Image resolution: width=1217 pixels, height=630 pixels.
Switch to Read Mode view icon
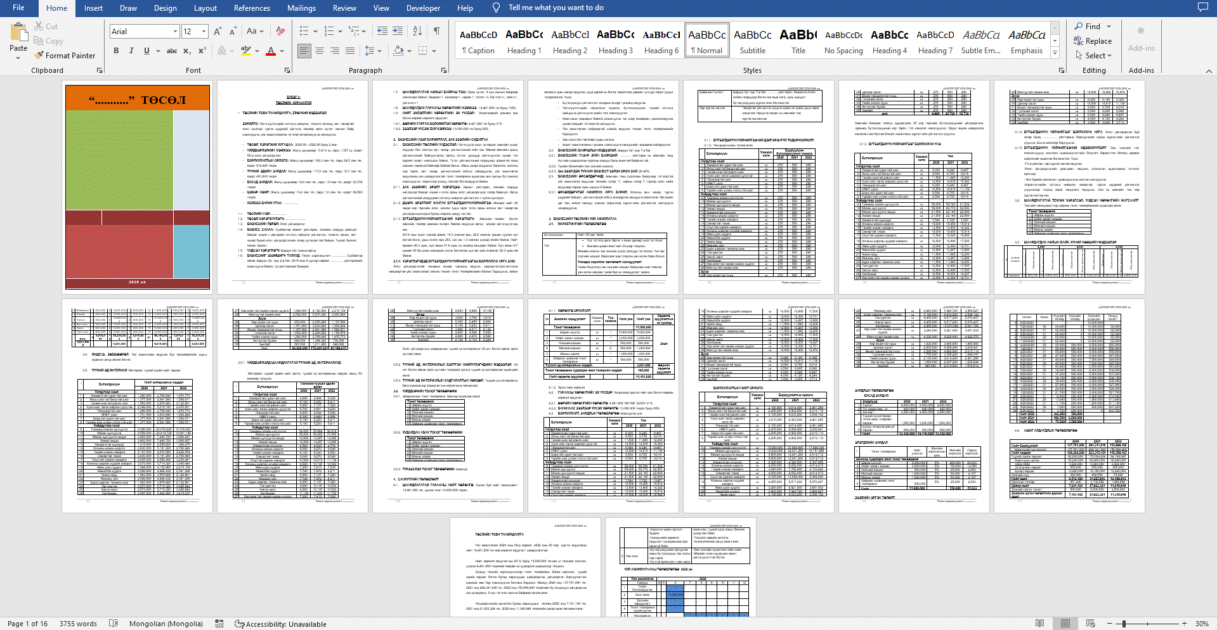1039,624
